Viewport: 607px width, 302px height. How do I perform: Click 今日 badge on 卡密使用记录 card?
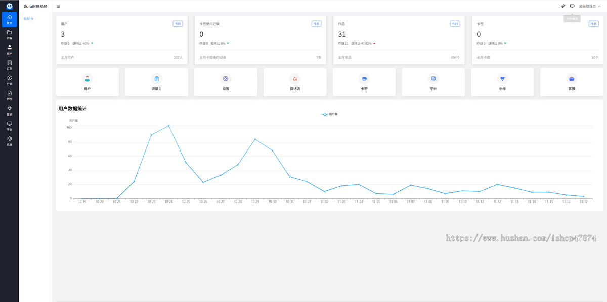pos(316,24)
